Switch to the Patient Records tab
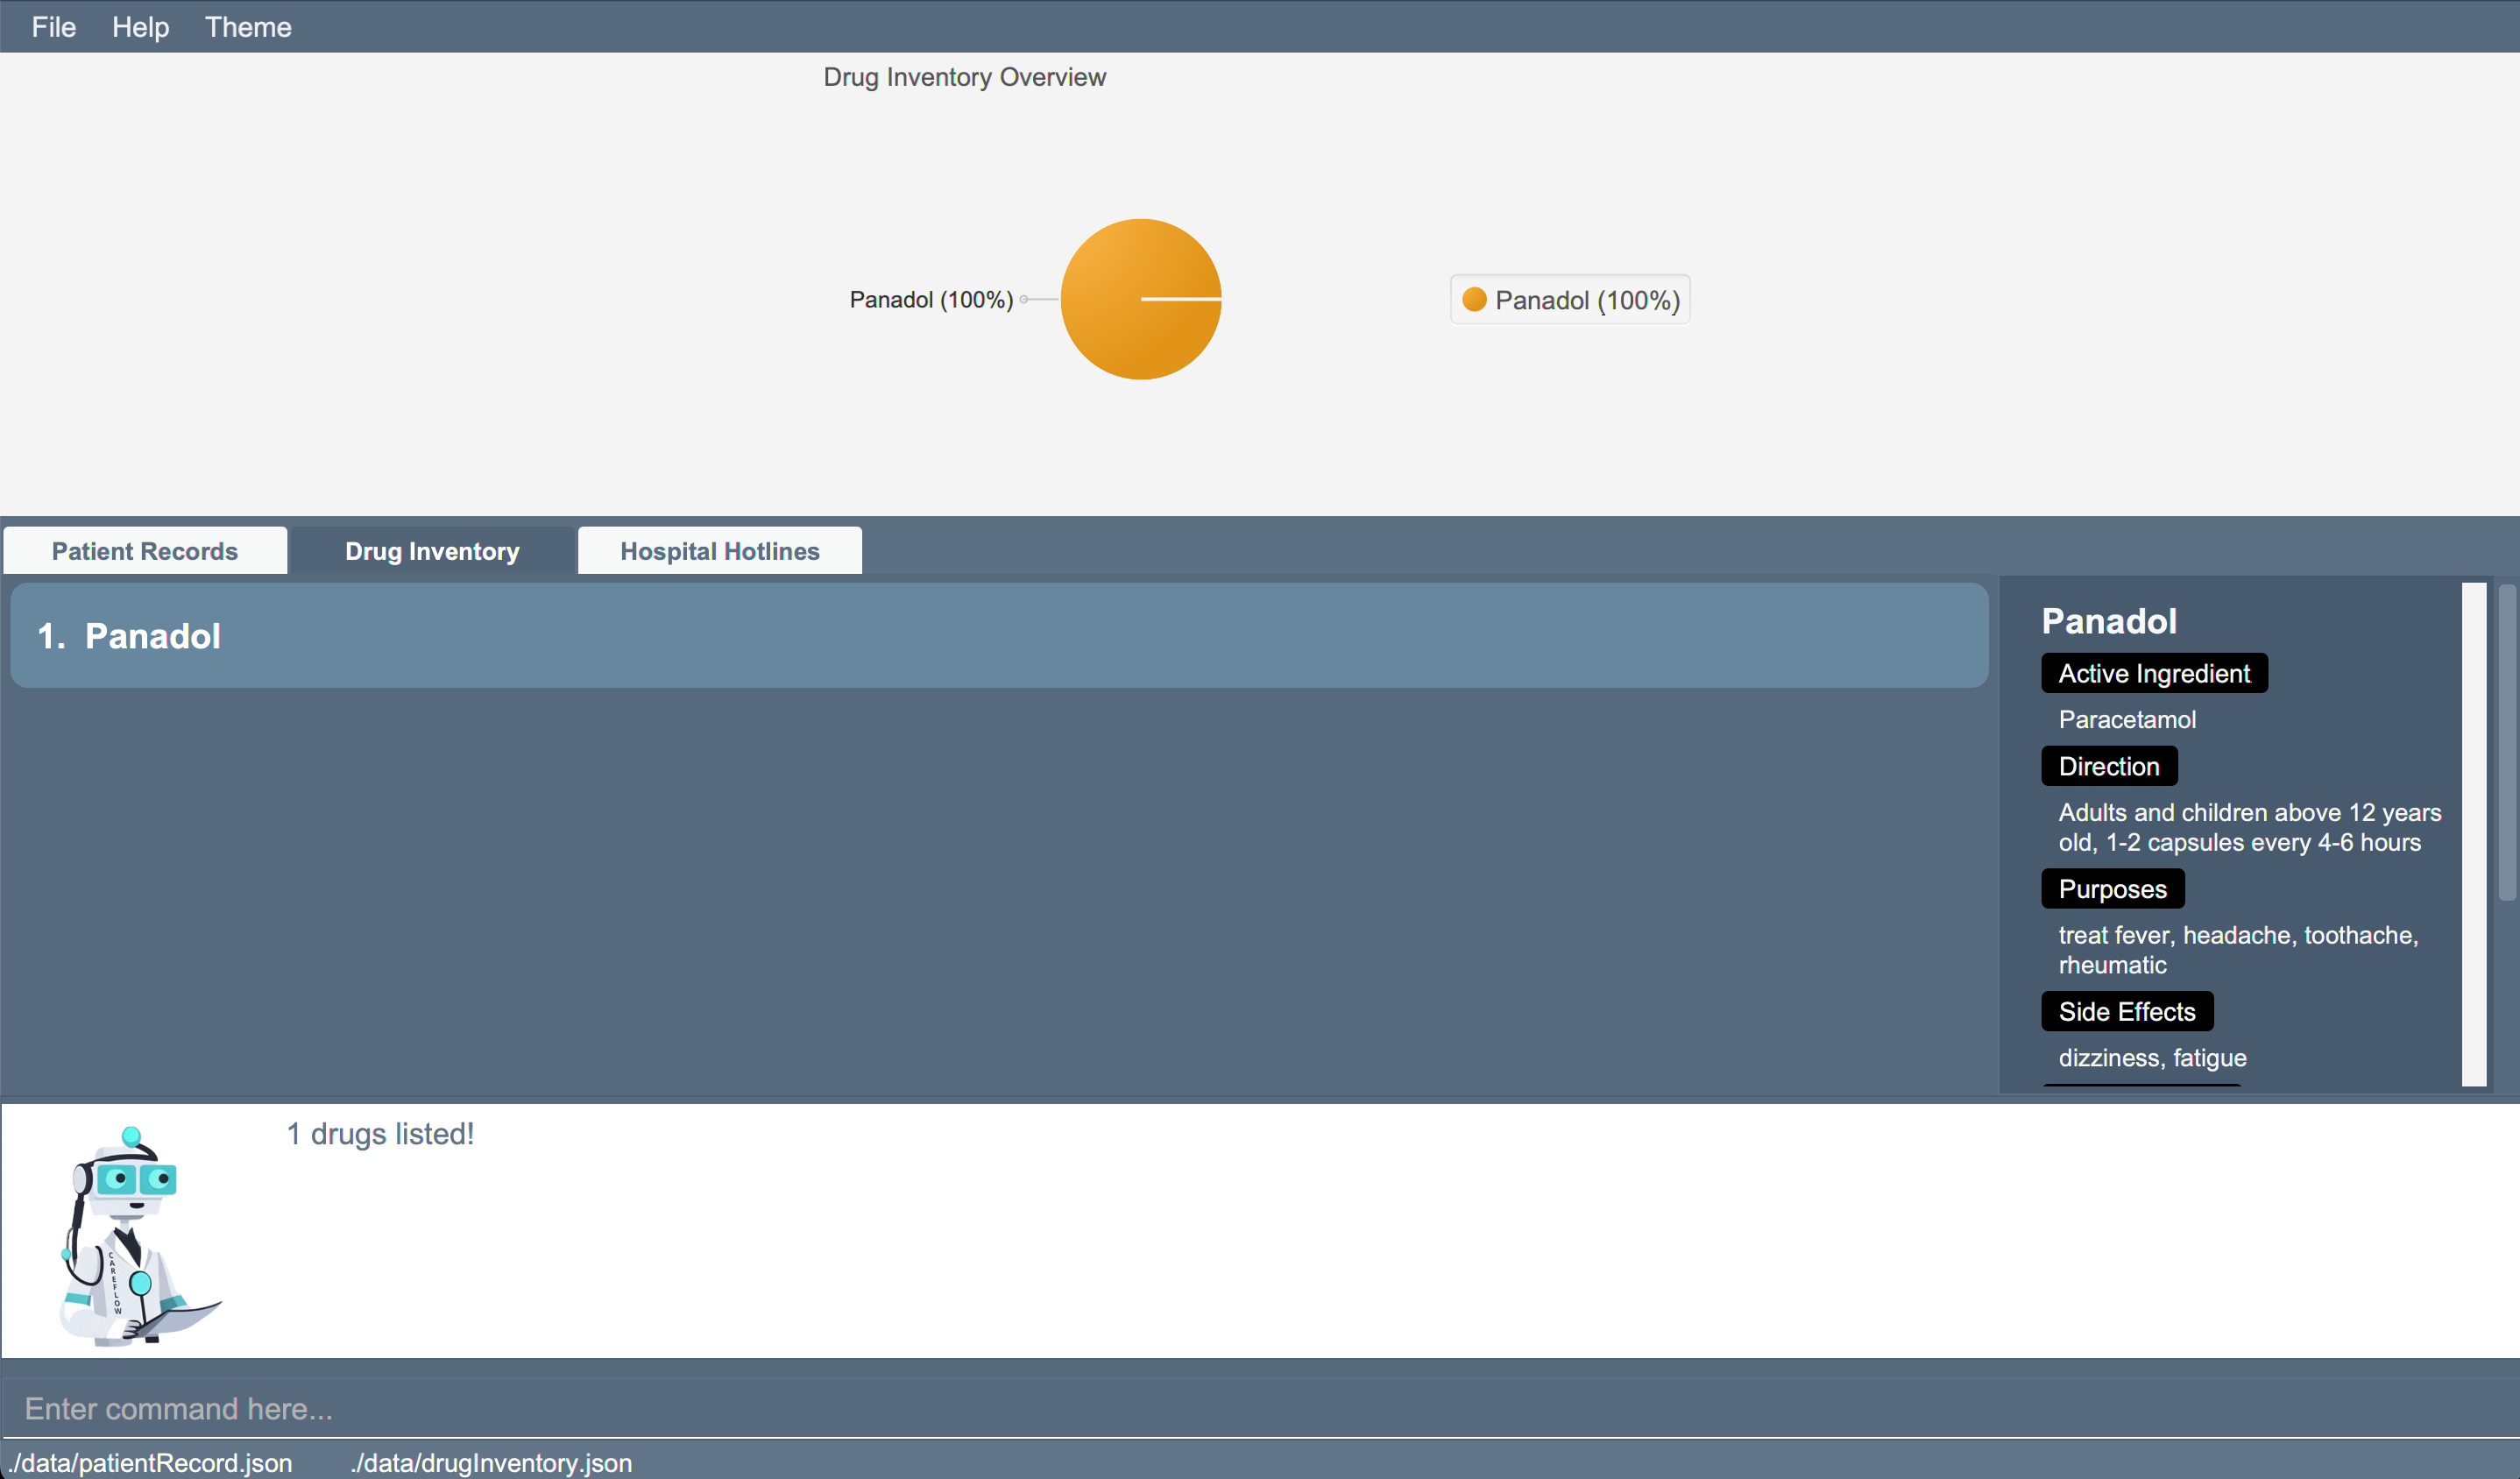Image resolution: width=2520 pixels, height=1479 pixels. click(145, 551)
